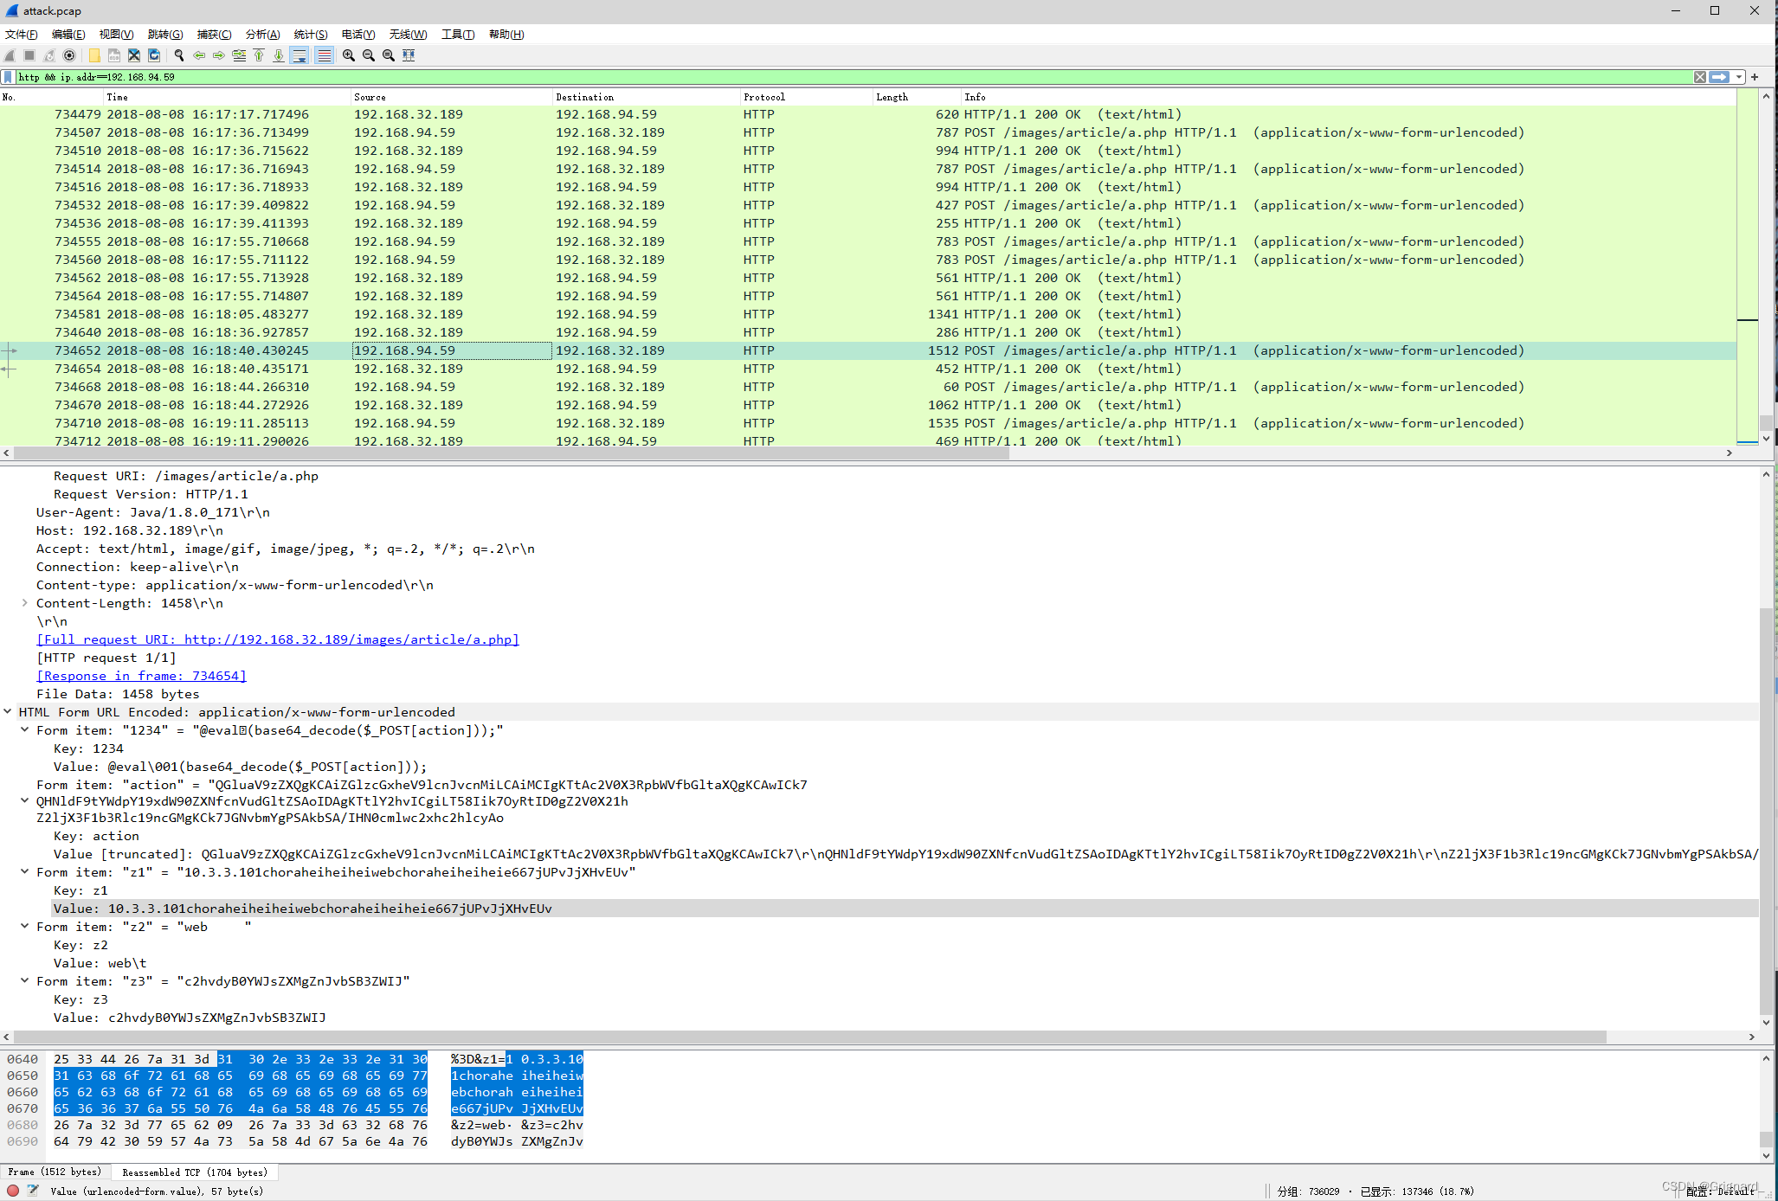The image size is (1778, 1201).
Task: Open the 文件(F) menu
Action: (x=22, y=35)
